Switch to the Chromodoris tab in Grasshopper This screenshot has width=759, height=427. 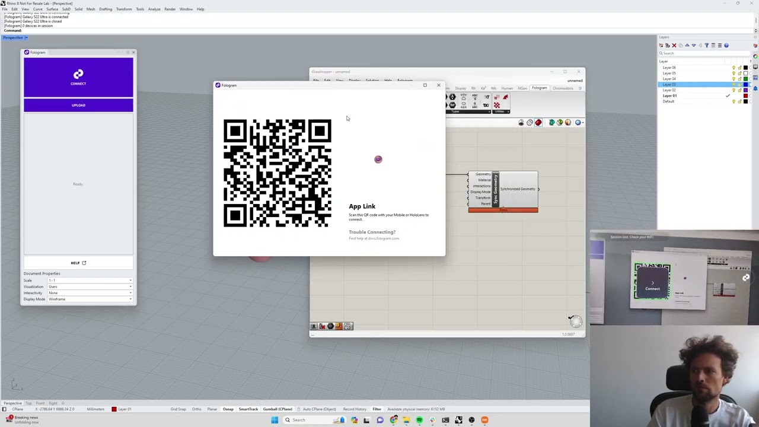pyautogui.click(x=563, y=88)
